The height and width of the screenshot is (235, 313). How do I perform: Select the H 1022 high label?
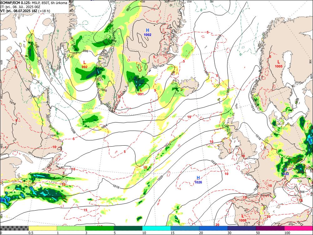(x=285, y=172)
